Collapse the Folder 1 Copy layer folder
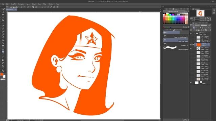This screenshot has width=216, height=121. click(x=195, y=33)
